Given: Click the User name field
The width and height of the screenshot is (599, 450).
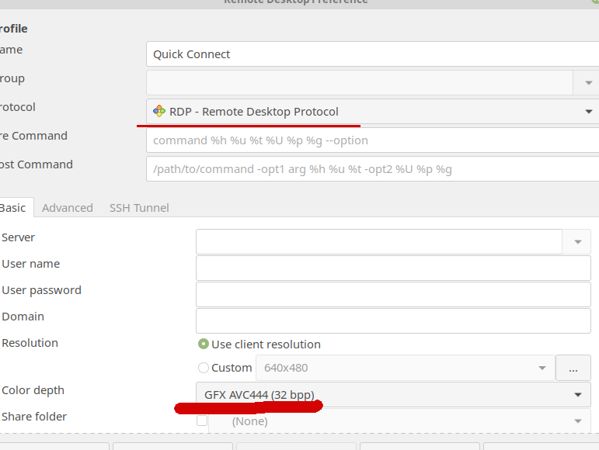Looking at the screenshot, I should coord(393,268).
